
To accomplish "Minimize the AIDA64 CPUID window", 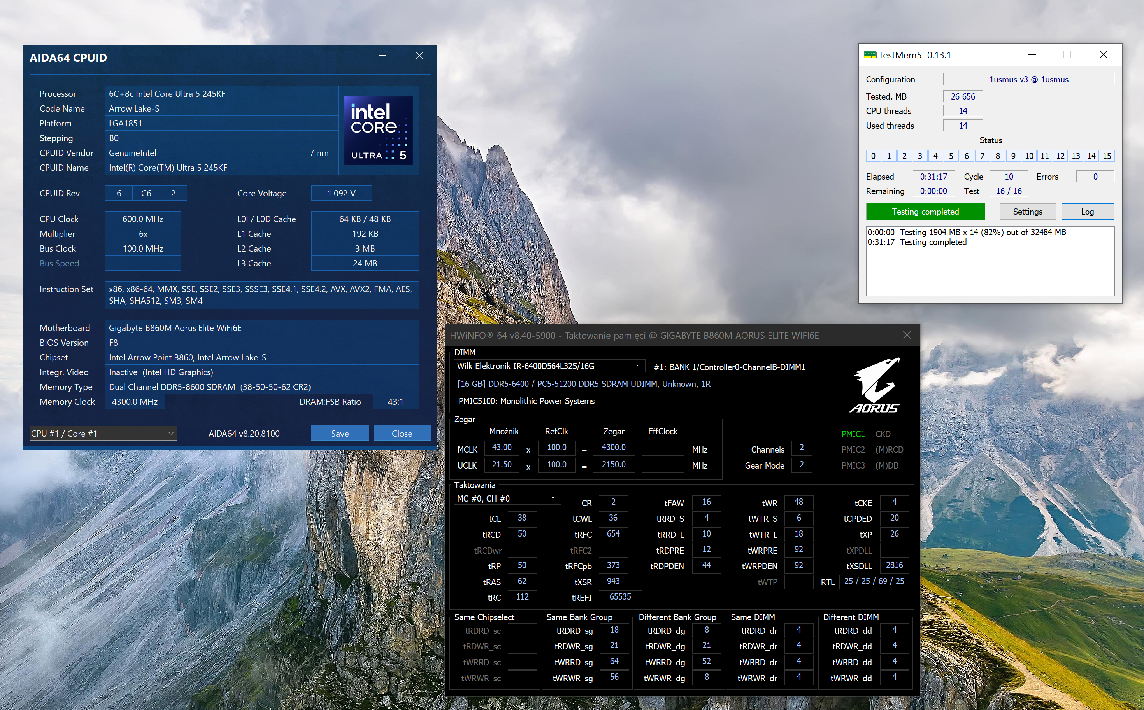I will coord(383,56).
